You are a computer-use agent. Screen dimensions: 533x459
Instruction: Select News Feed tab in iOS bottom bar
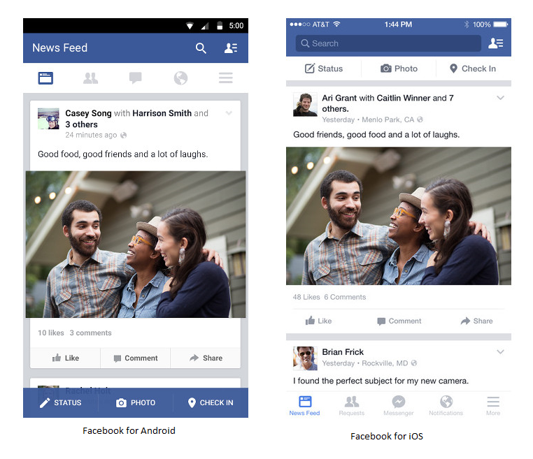[x=304, y=406]
